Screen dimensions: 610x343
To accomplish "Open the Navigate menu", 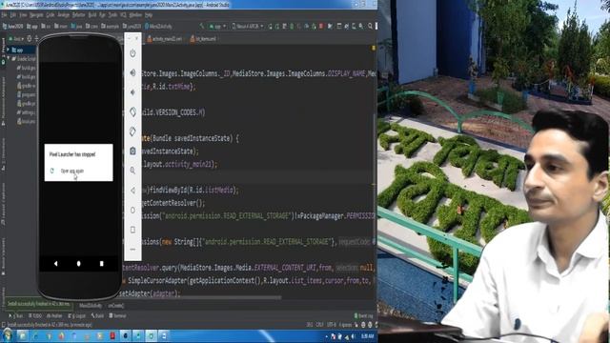I will [36, 15].
